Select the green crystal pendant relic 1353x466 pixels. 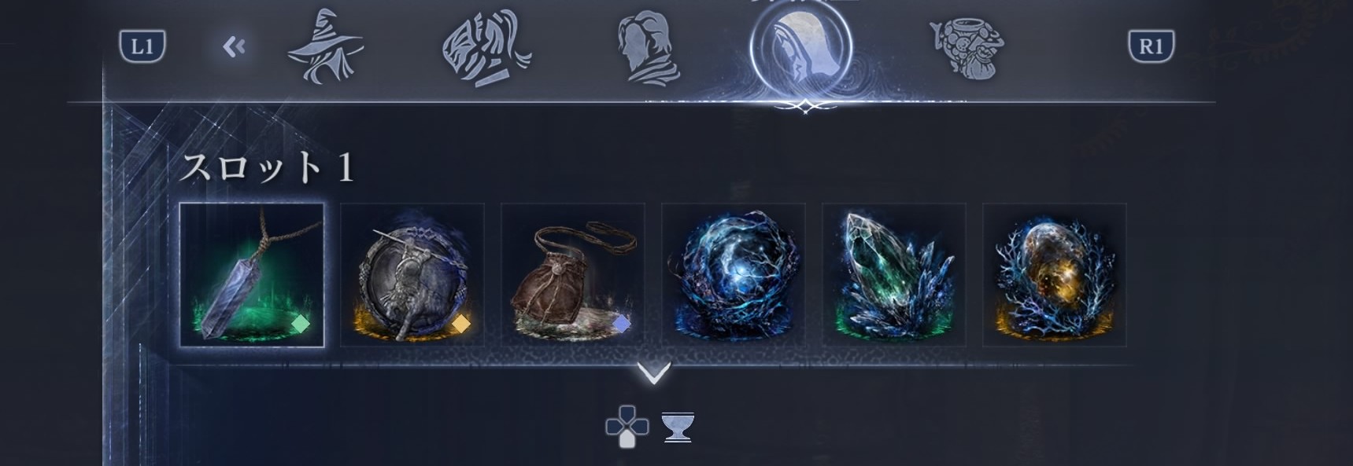[x=252, y=275]
